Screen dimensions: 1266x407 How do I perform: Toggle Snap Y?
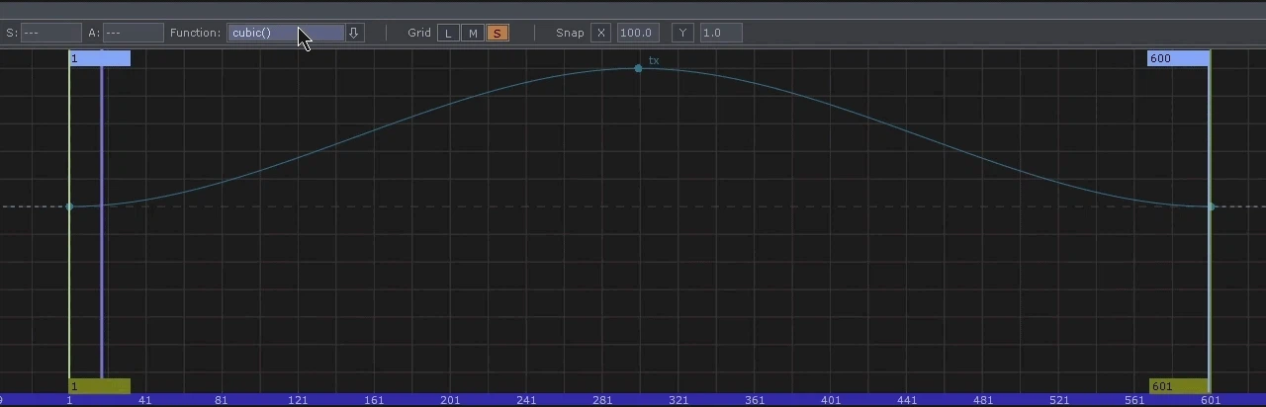[682, 33]
